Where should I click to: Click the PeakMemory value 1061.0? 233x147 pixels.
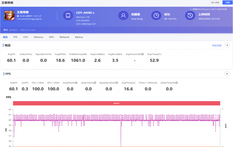(x=78, y=60)
